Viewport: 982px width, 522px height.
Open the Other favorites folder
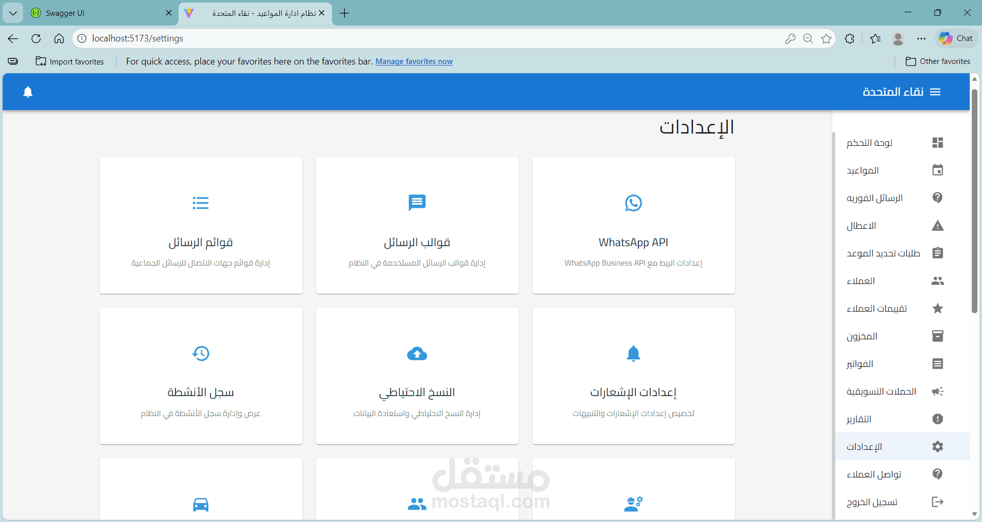coord(938,61)
